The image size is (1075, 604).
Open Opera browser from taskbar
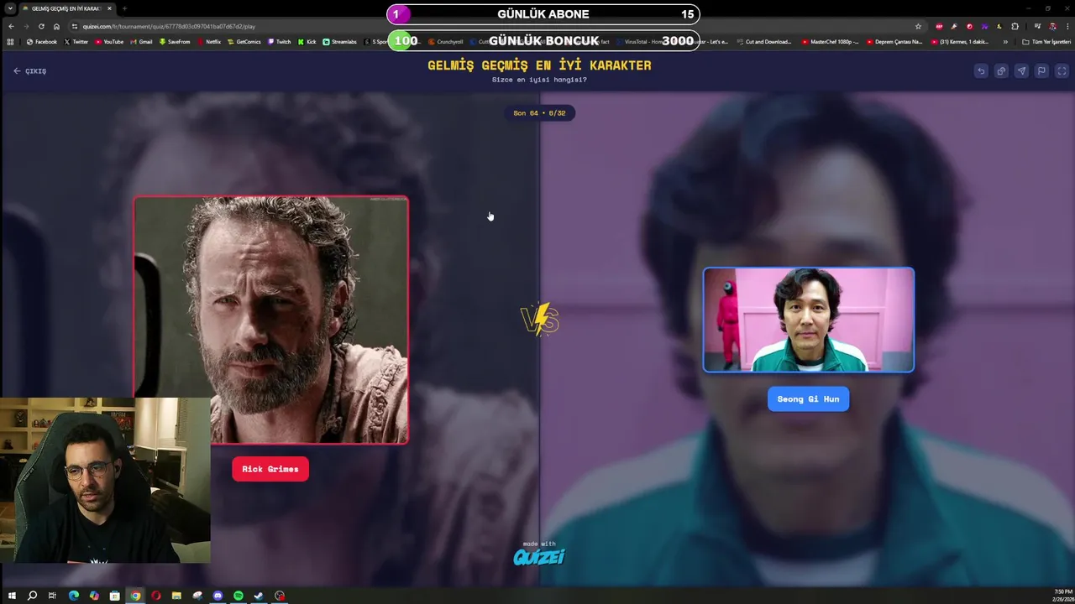tap(156, 596)
